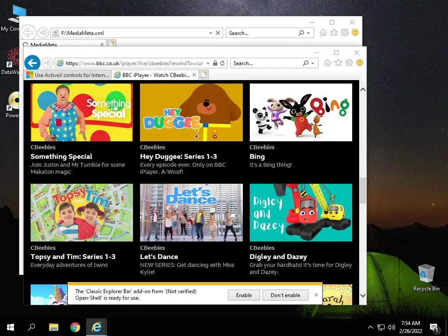Open a new tab in front IE window
This screenshot has width=448, height=336.
204,75
